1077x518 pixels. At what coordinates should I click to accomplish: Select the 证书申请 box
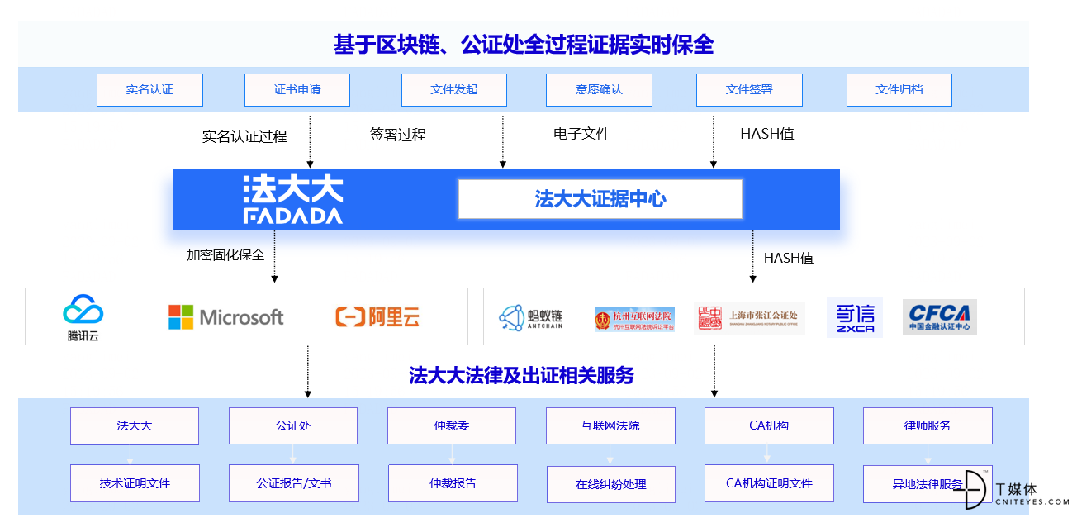297,90
